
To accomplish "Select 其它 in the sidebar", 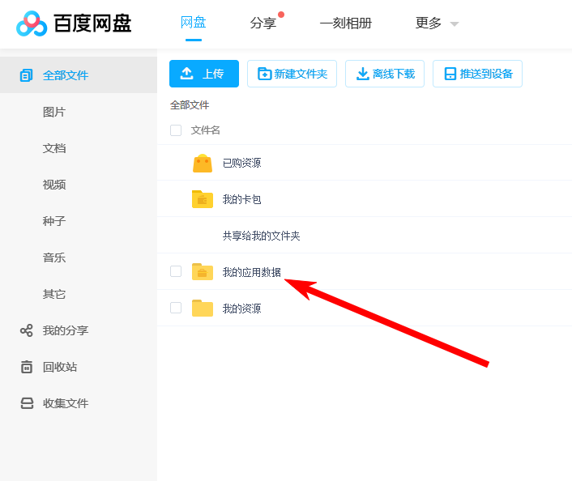I will tap(54, 294).
